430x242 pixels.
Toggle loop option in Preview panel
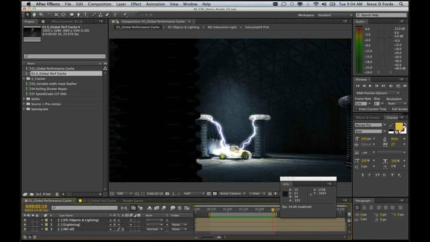coord(398,86)
